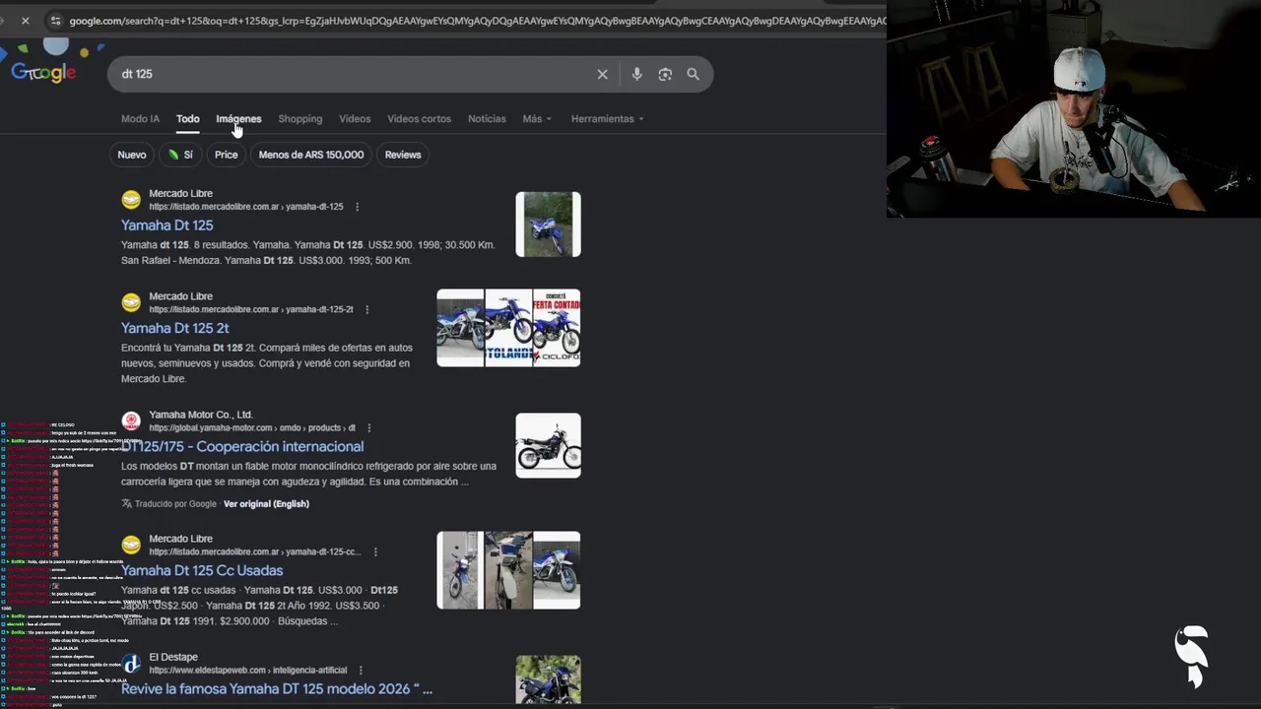
Task: Click global.yamaha-motor.com breadcrumb URL text
Action: click(x=252, y=428)
